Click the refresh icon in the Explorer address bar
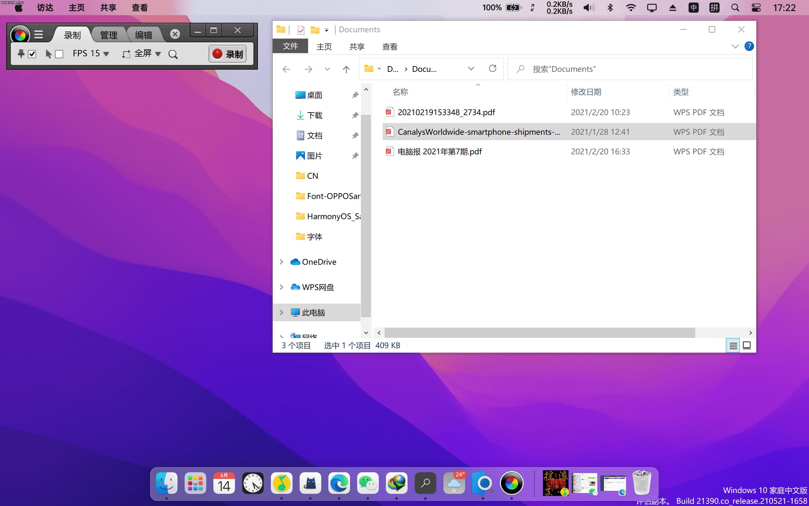This screenshot has width=809, height=506. 493,69
